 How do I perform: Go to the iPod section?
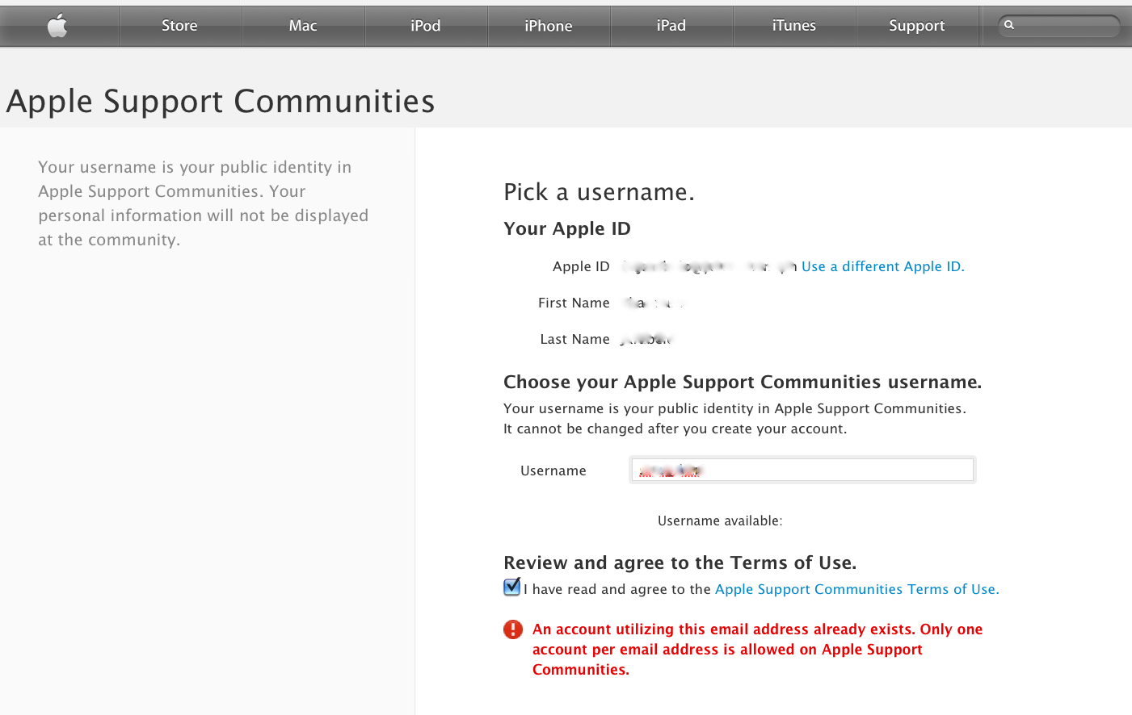[426, 26]
